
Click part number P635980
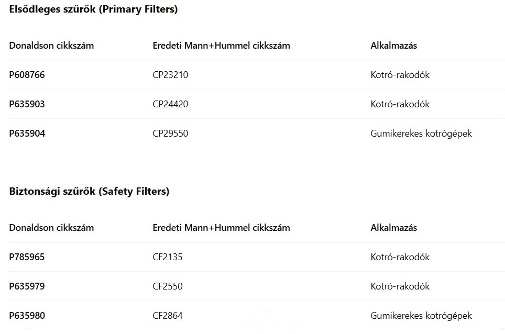click(27, 316)
